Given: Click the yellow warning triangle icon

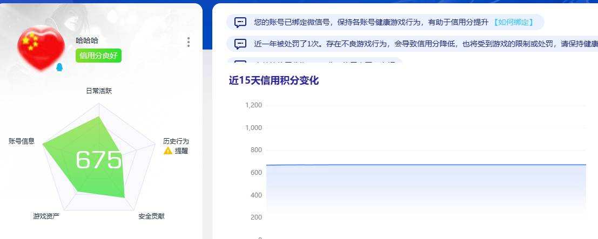Looking at the screenshot, I should coord(168,151).
